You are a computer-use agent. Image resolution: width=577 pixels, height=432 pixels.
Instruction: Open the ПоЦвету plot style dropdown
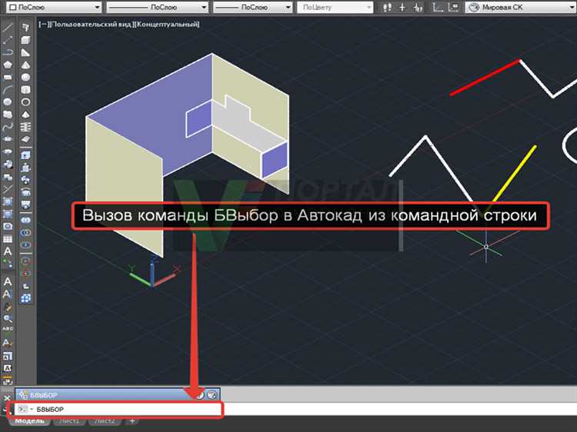335,7
